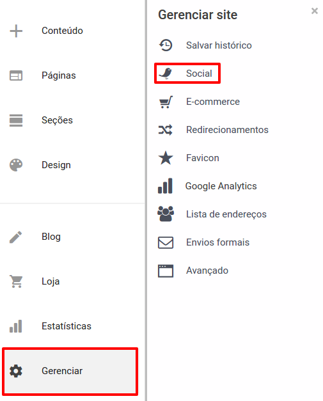Click the Social bird icon
Image resolution: width=323 pixels, height=401 pixels.
[166, 74]
